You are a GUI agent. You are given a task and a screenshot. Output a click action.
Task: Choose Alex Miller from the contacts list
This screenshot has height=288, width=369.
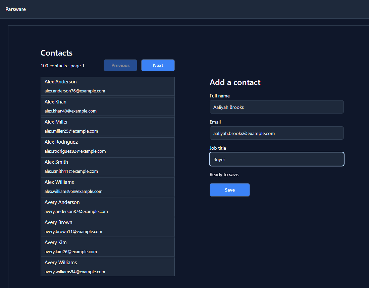(x=108, y=126)
